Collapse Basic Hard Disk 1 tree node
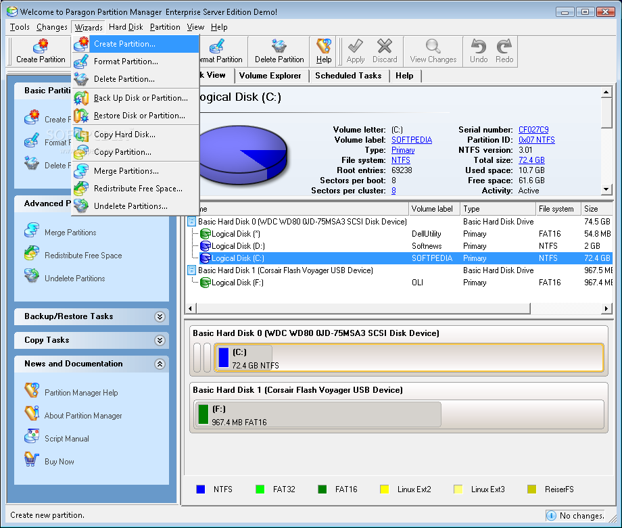 tap(191, 270)
